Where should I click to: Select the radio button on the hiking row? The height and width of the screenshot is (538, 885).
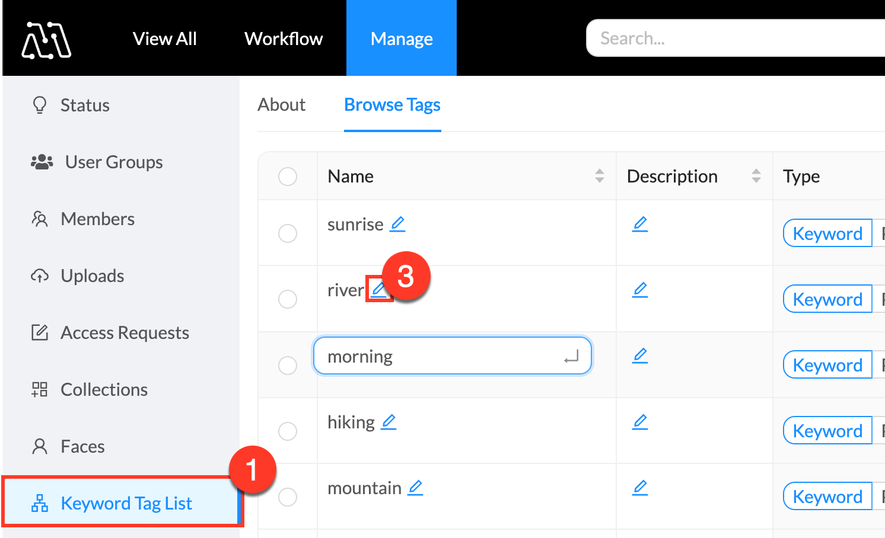pos(288,431)
